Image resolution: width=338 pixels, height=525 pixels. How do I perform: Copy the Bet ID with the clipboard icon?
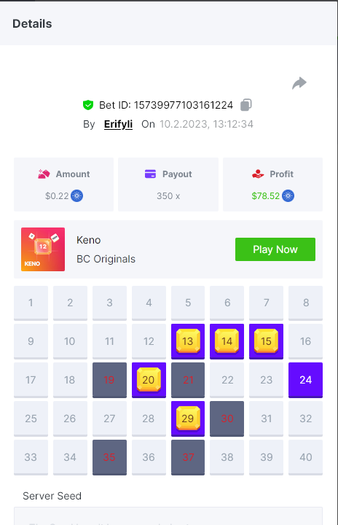point(246,105)
